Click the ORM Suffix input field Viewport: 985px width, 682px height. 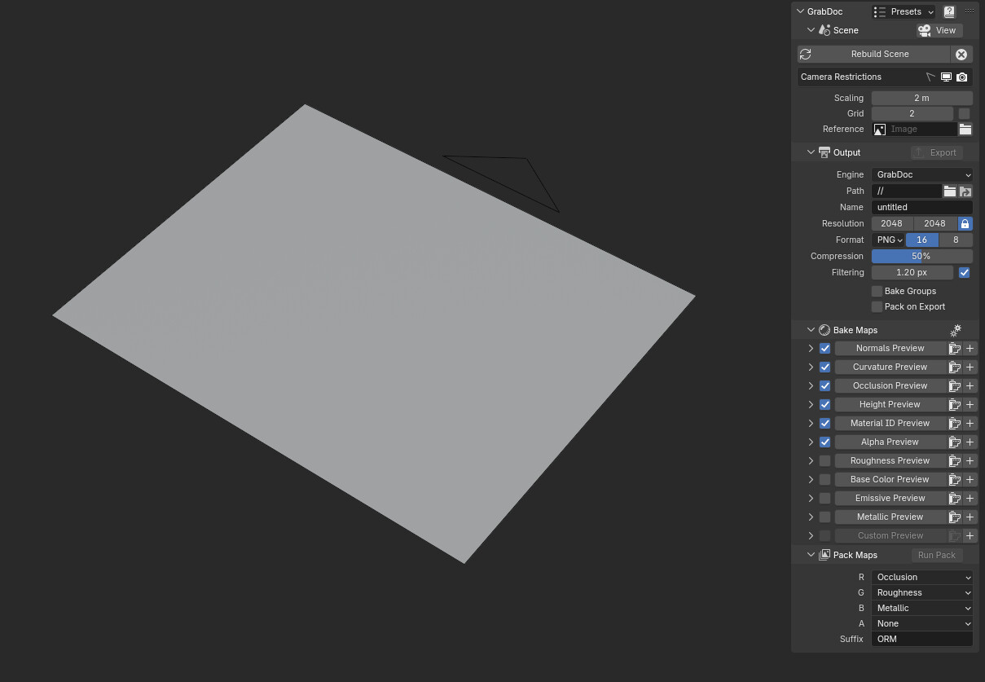921,639
